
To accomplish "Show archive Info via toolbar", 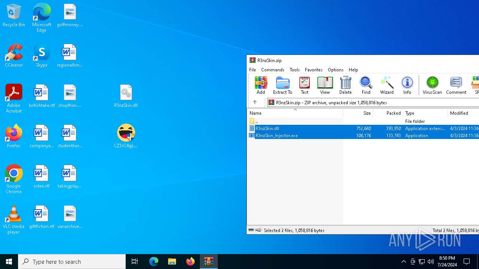I will (407, 85).
